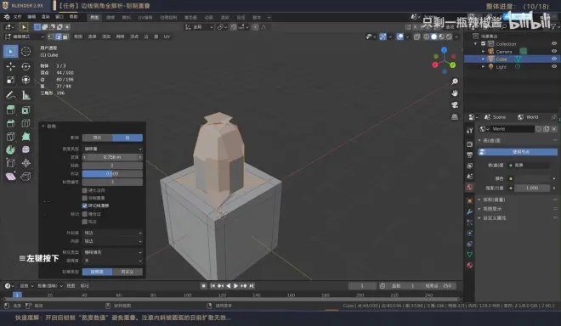This screenshot has height=326, width=561.
Task: Select the Scale tool icon
Action: coord(10,80)
